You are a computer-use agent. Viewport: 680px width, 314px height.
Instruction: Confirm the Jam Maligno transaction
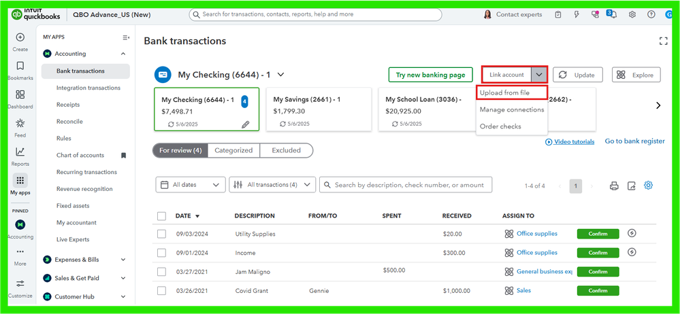[x=598, y=272]
